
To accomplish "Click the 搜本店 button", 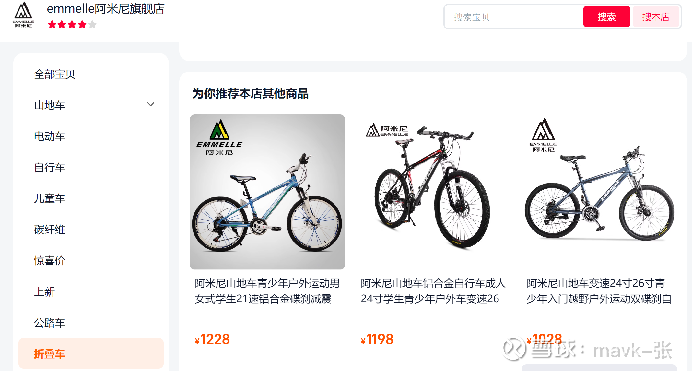I will pyautogui.click(x=656, y=17).
